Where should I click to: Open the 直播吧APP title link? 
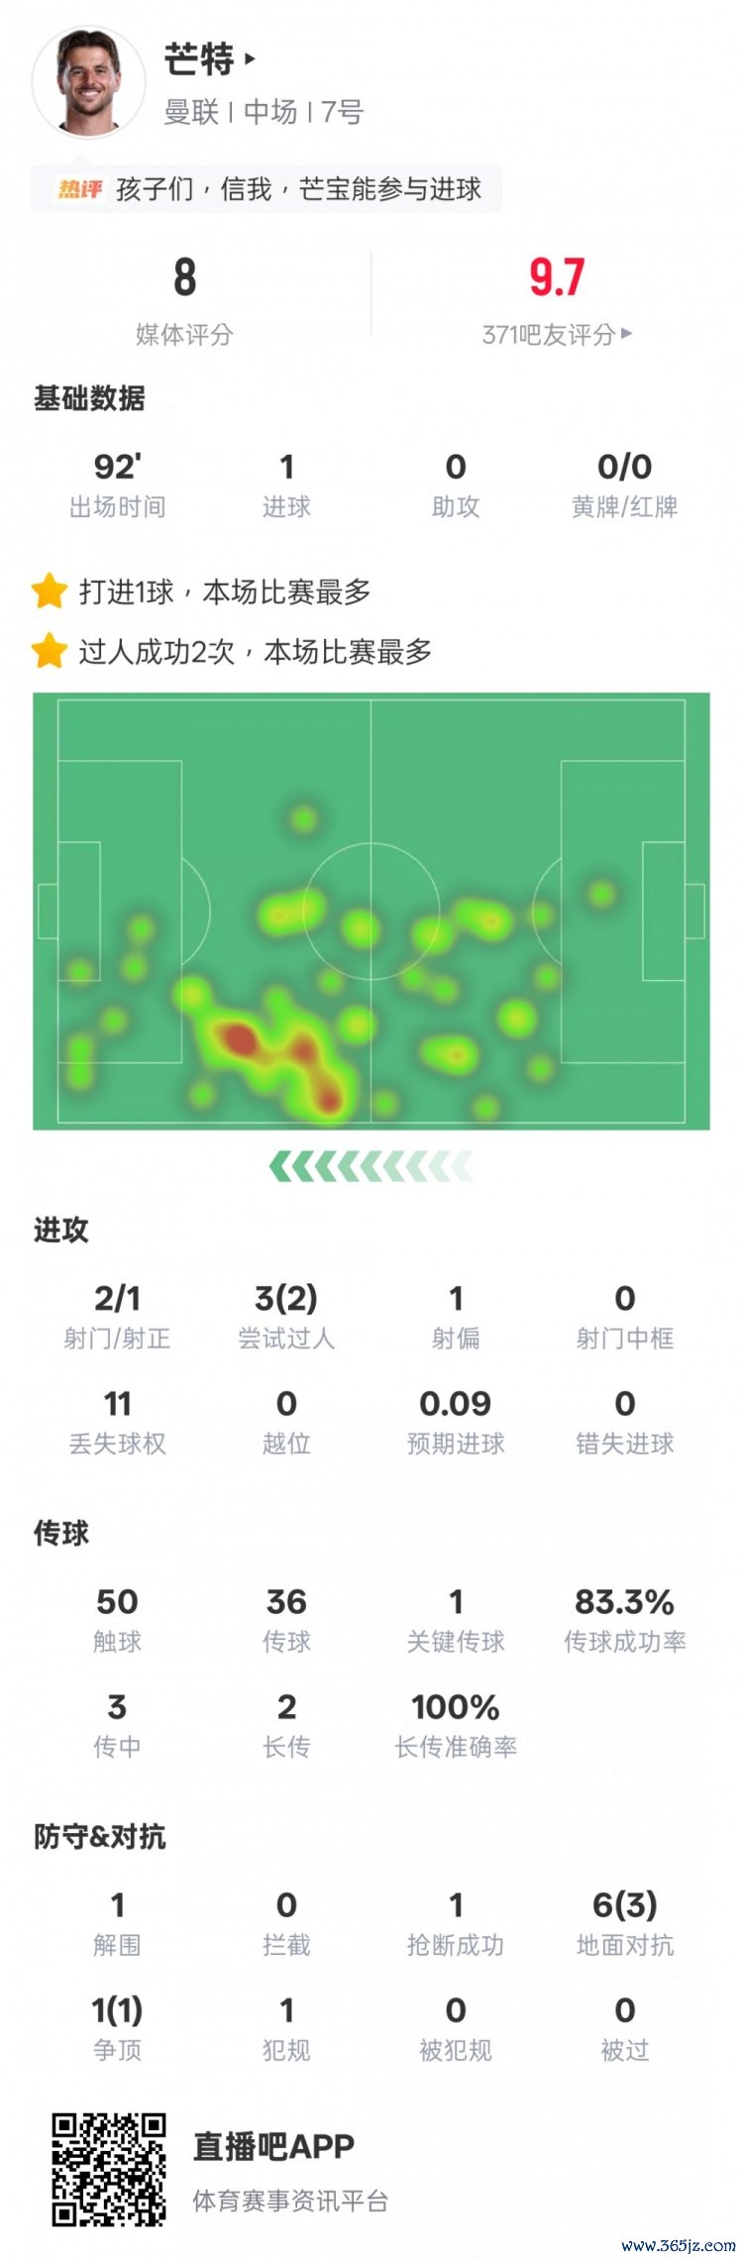273,2147
